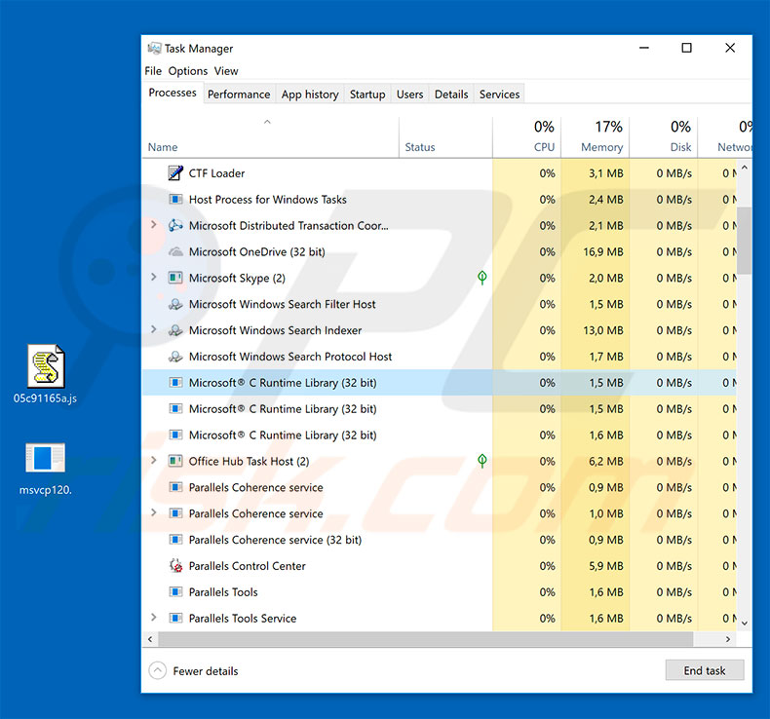
Task: Open the File menu
Action: (153, 71)
